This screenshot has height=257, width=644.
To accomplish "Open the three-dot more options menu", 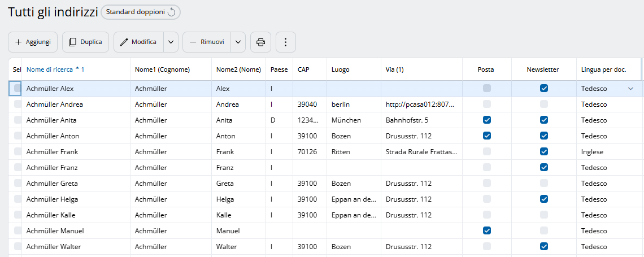I will click(285, 42).
